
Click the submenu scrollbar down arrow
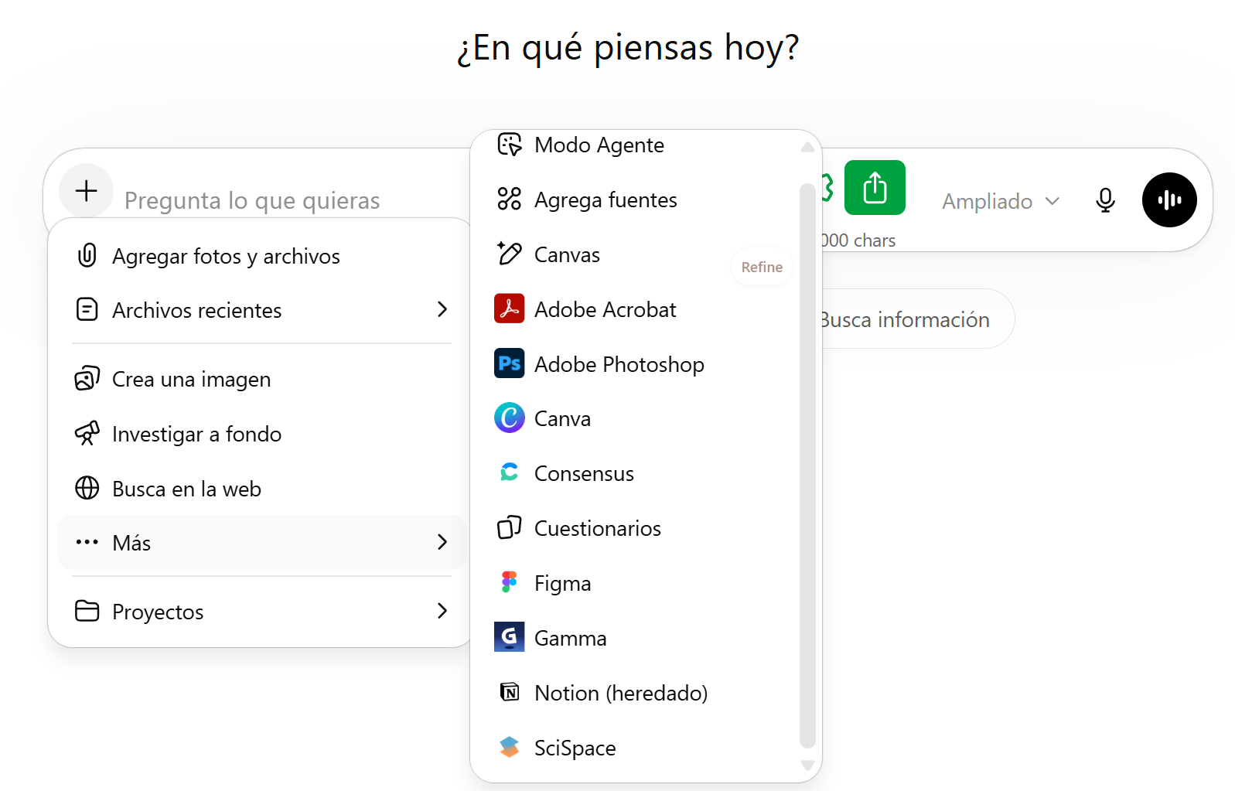click(x=807, y=765)
